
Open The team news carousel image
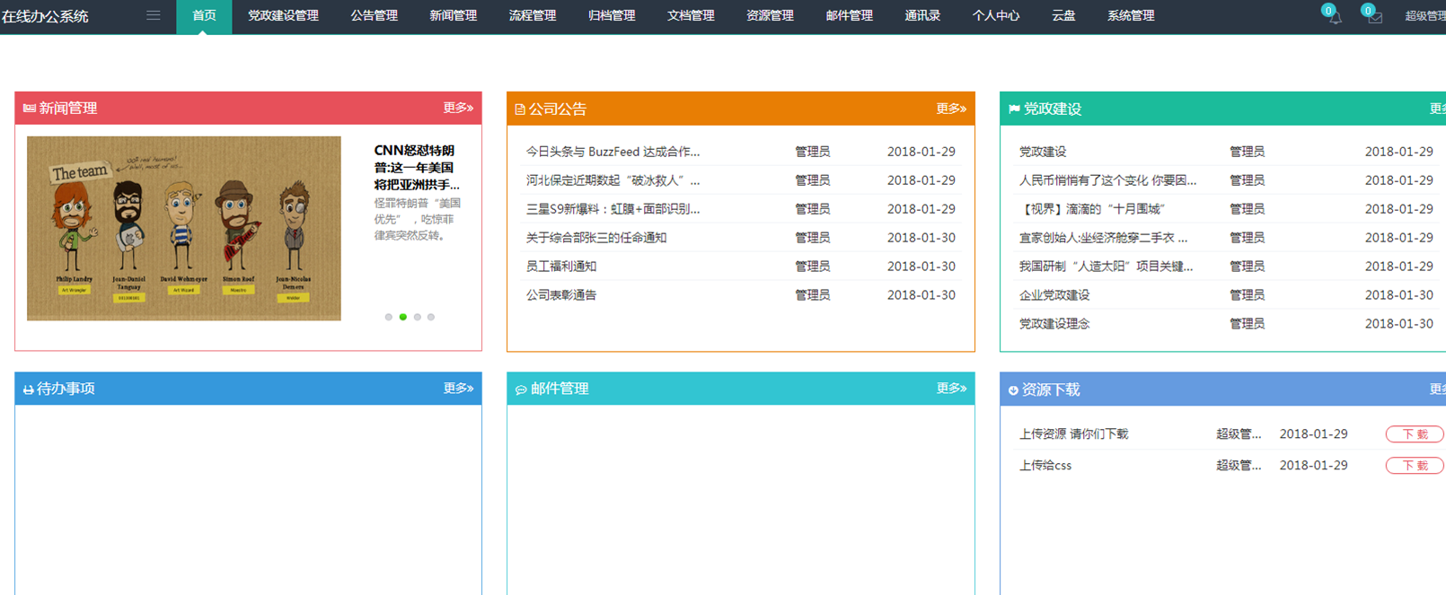tap(184, 228)
